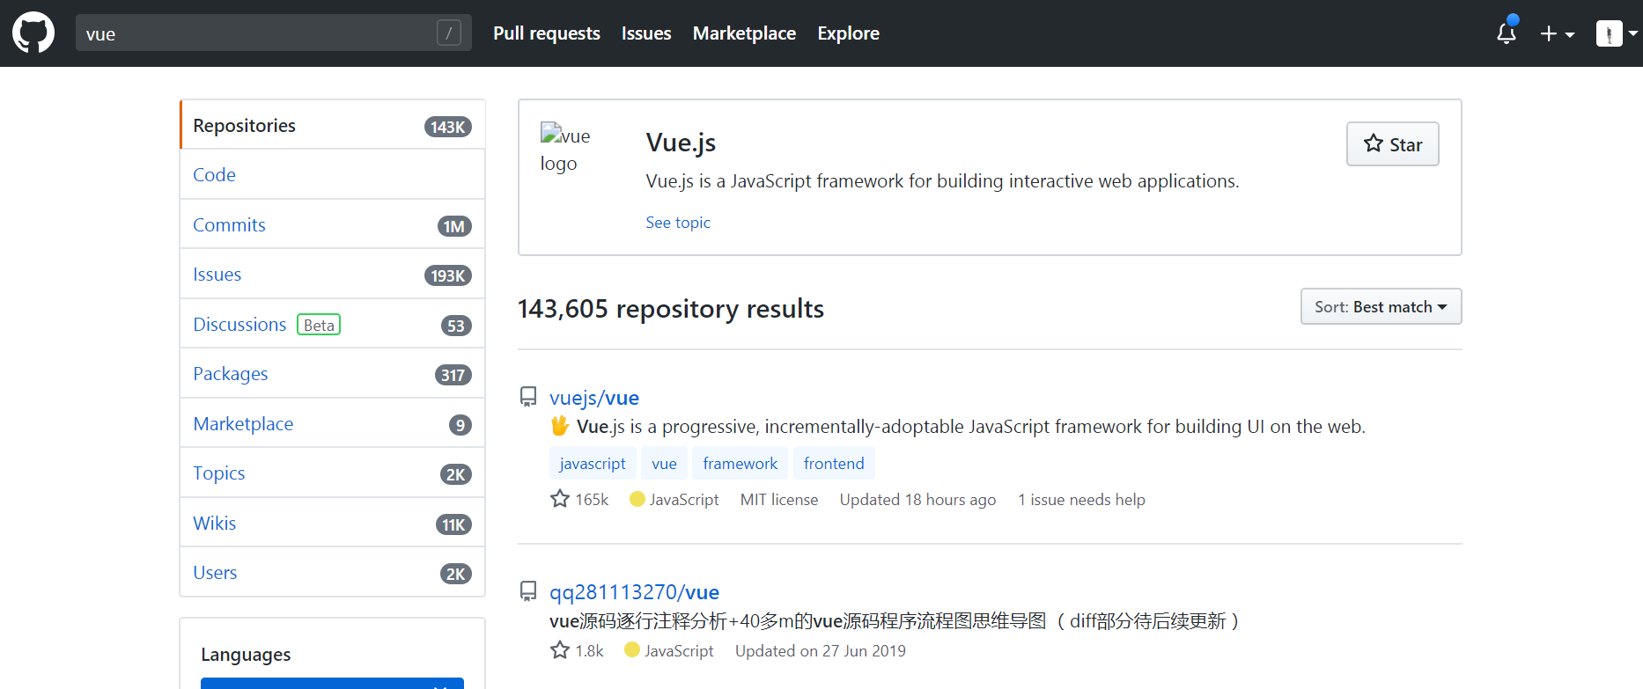Image resolution: width=1643 pixels, height=689 pixels.
Task: Open Marketplace in the top navigation
Action: 744,33
